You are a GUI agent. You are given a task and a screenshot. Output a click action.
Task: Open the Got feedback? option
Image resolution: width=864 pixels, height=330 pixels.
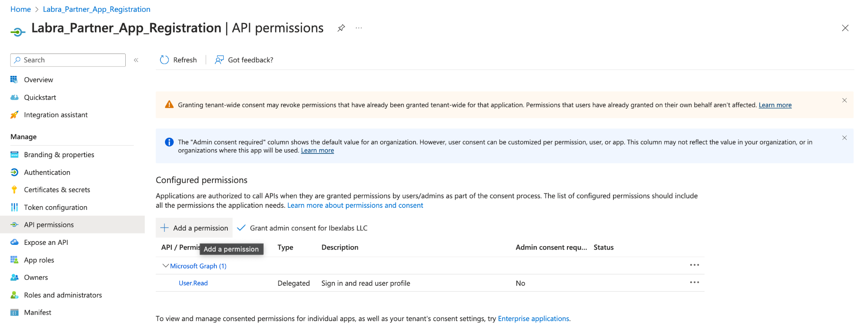click(244, 60)
